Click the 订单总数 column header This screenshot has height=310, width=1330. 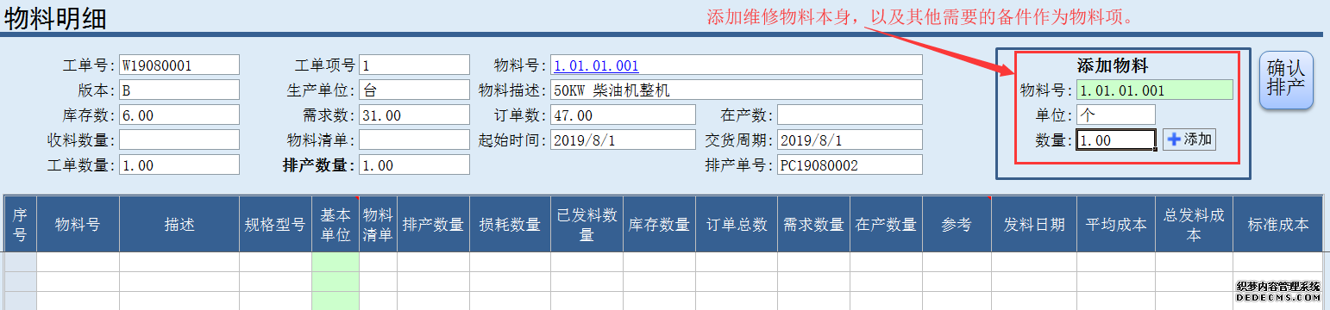[x=737, y=224]
